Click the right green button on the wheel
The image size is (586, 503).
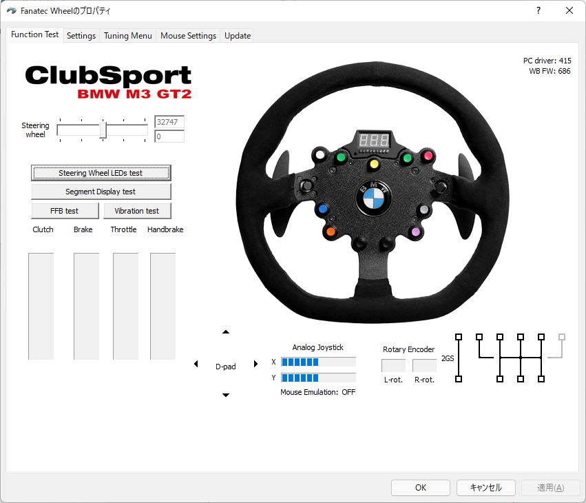[x=408, y=158]
